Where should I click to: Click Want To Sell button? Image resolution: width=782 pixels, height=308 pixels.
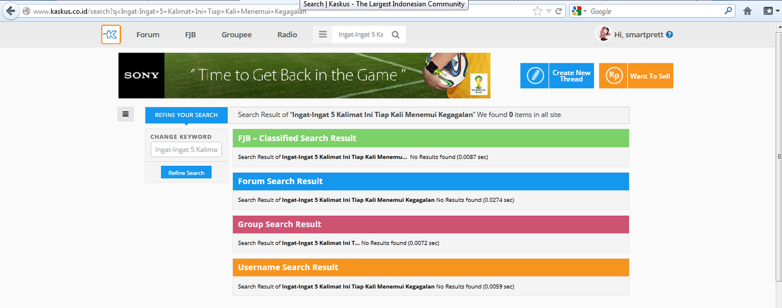[650, 76]
